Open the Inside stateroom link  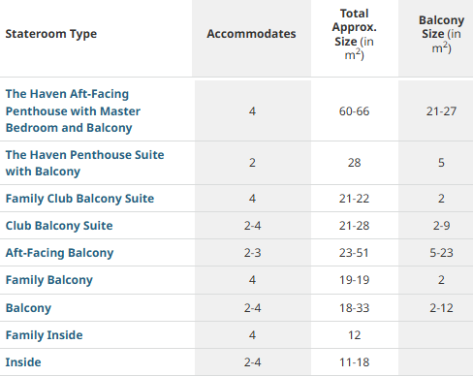23,362
